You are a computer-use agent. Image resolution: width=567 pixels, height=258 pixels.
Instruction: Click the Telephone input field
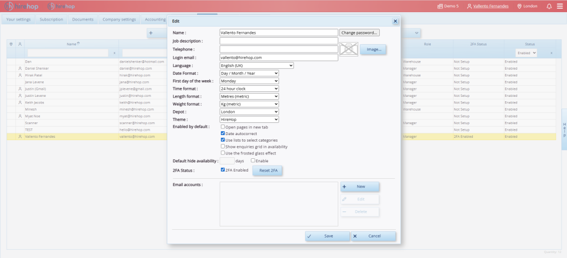(279, 49)
